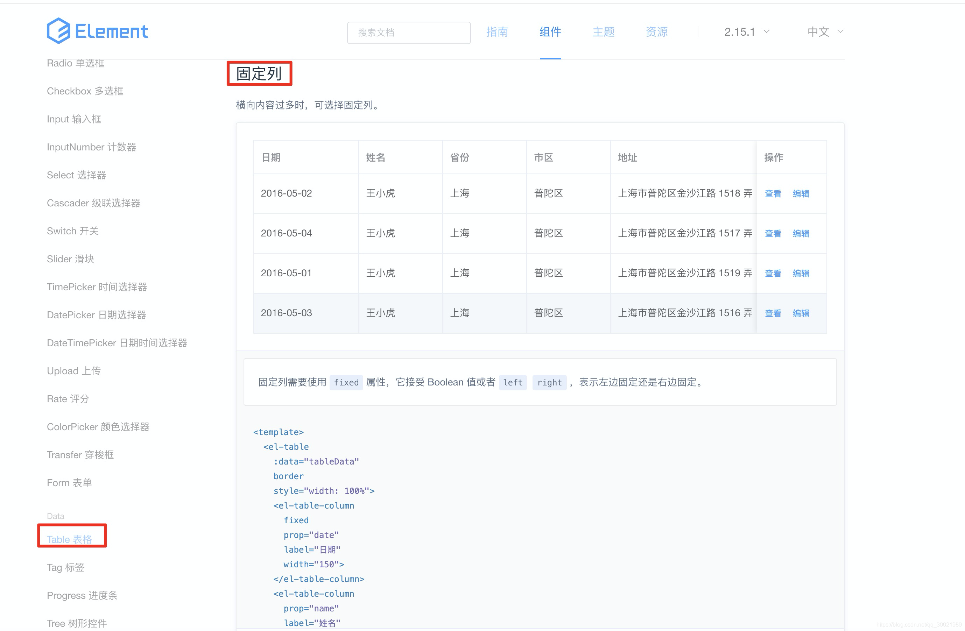
Task: Click the right code tag in description
Action: (549, 383)
